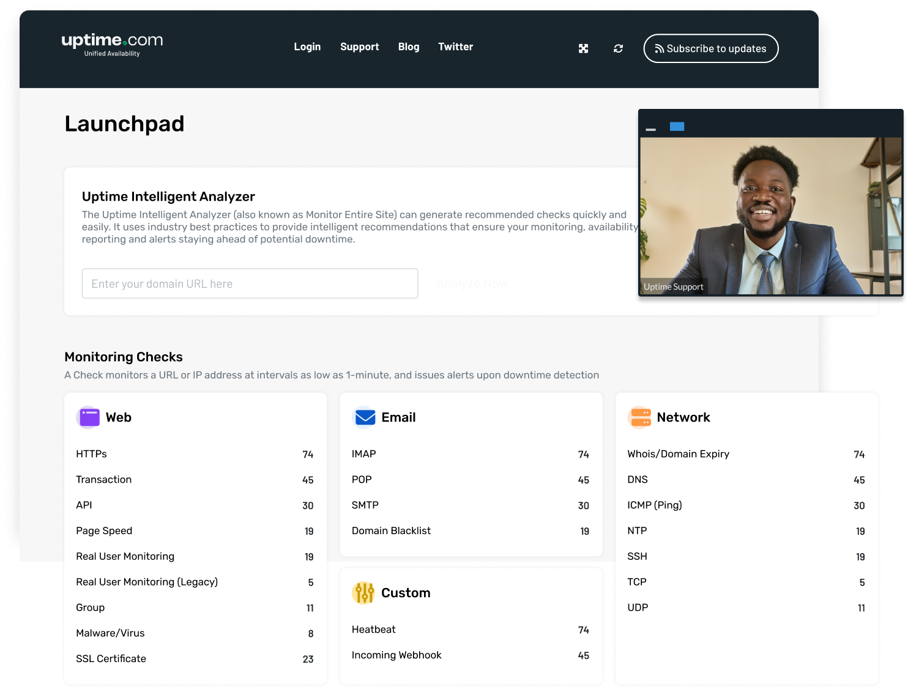This screenshot has width=908, height=689.
Task: Click the Uptime Intelligent Analyzer heading
Action: click(168, 196)
